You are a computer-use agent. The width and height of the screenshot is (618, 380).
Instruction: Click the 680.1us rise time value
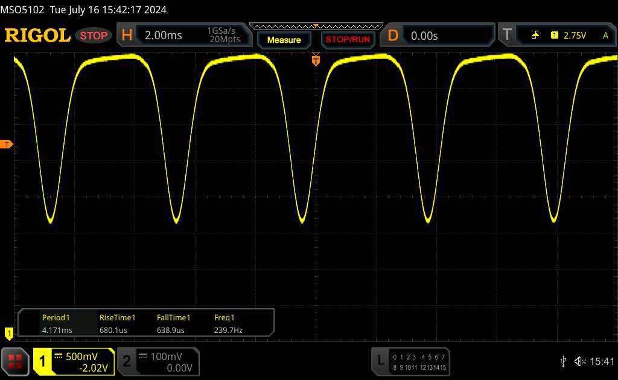[113, 330]
